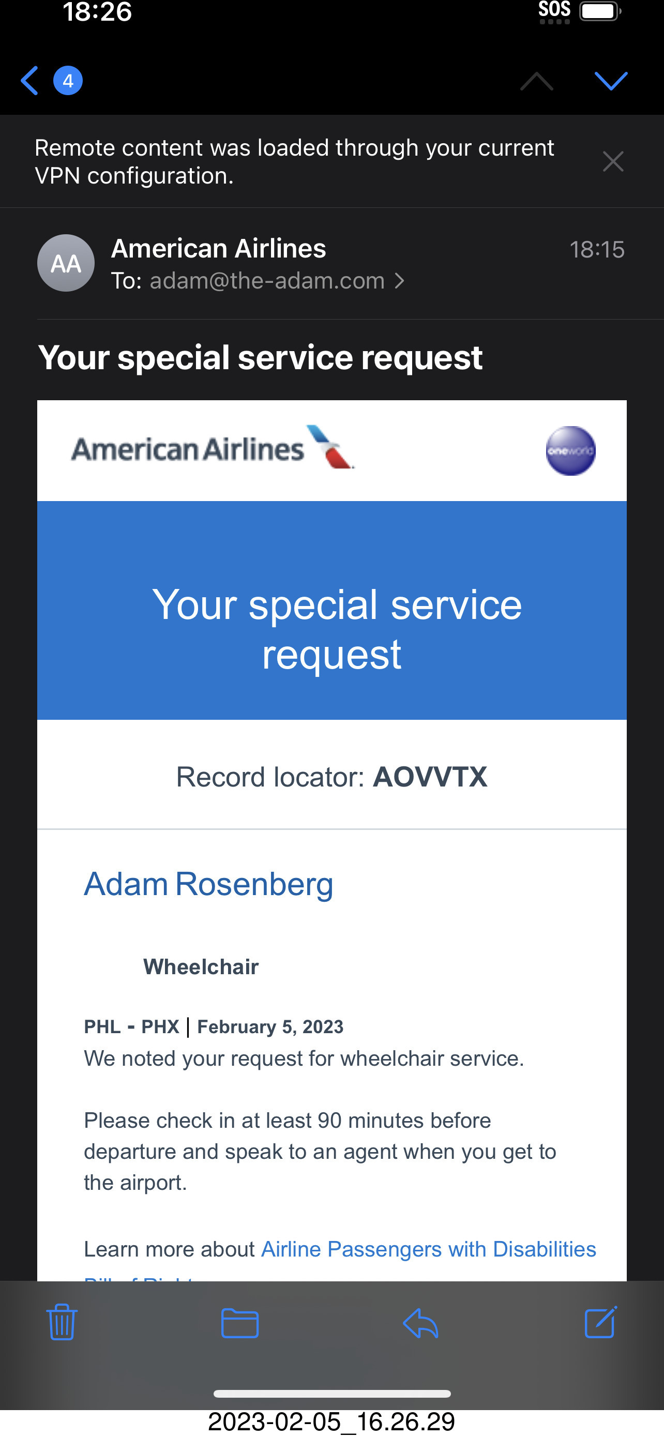Tap the unread count badge showing 4
The height and width of the screenshot is (1437, 664).
[68, 81]
